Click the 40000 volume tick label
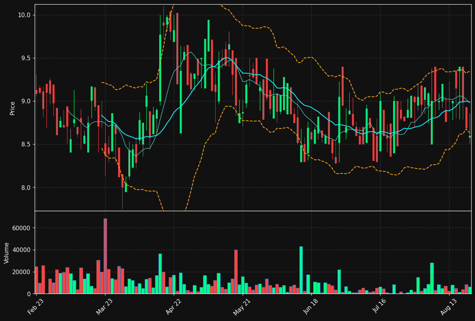Image resolution: width=475 pixels, height=321 pixels. click(x=22, y=250)
